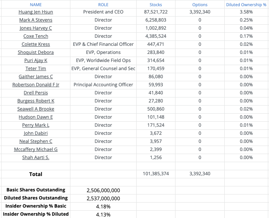Select the NAME column header cell

36,5
